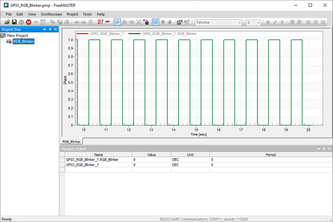This screenshot has height=222, width=333.
Task: Align text right
Action: pyautogui.click(x=323, y=22)
